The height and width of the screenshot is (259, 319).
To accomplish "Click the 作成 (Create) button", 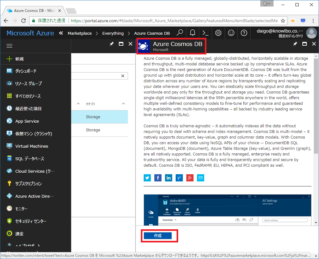I will click(158, 236).
